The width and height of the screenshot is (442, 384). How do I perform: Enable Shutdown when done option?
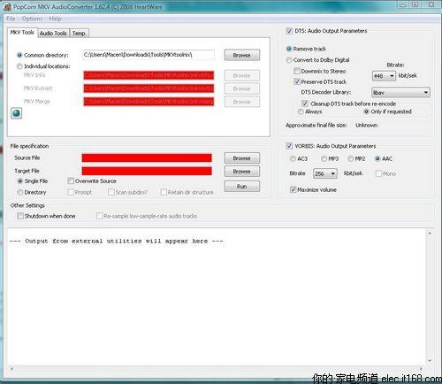point(20,216)
